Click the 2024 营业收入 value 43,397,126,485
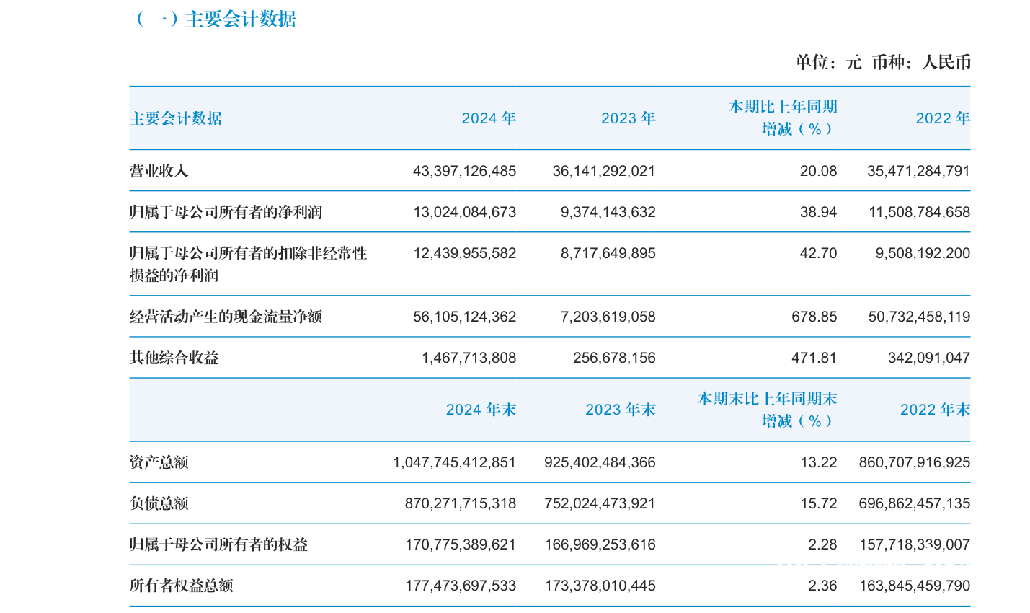Image resolution: width=1030 pixels, height=613 pixels. point(464,171)
